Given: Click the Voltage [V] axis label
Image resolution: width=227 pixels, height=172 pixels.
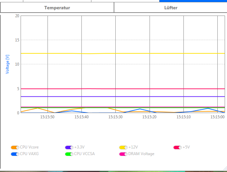Looking at the screenshot, I should (x=7, y=64).
